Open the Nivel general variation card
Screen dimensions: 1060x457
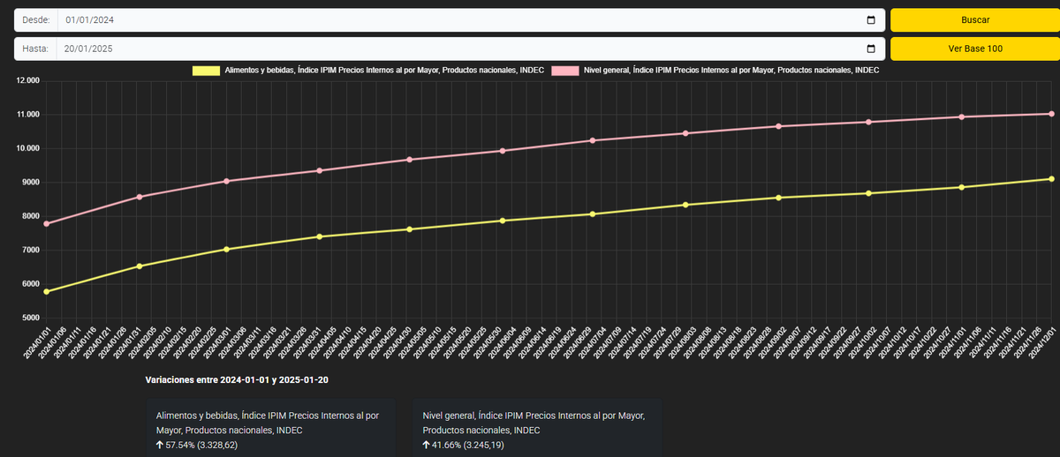tap(537, 430)
